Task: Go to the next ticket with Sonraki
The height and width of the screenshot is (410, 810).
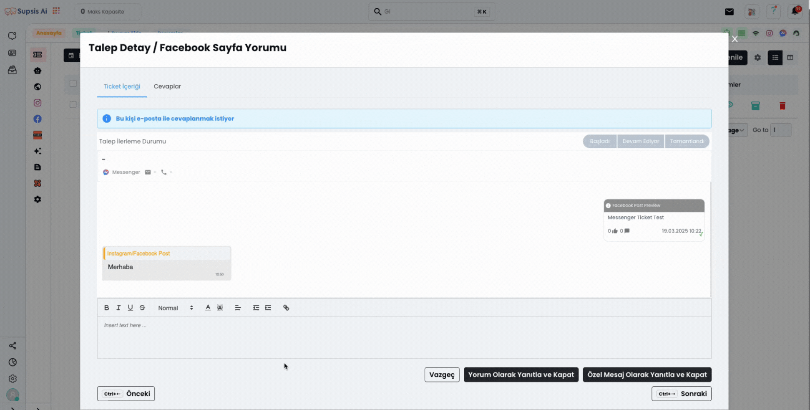Action: pos(682,394)
